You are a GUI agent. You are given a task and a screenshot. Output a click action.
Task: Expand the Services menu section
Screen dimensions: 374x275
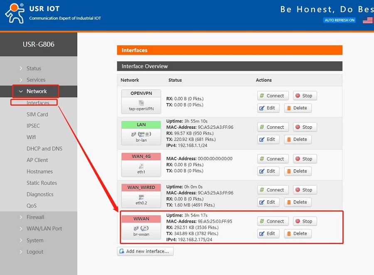[x=36, y=80]
